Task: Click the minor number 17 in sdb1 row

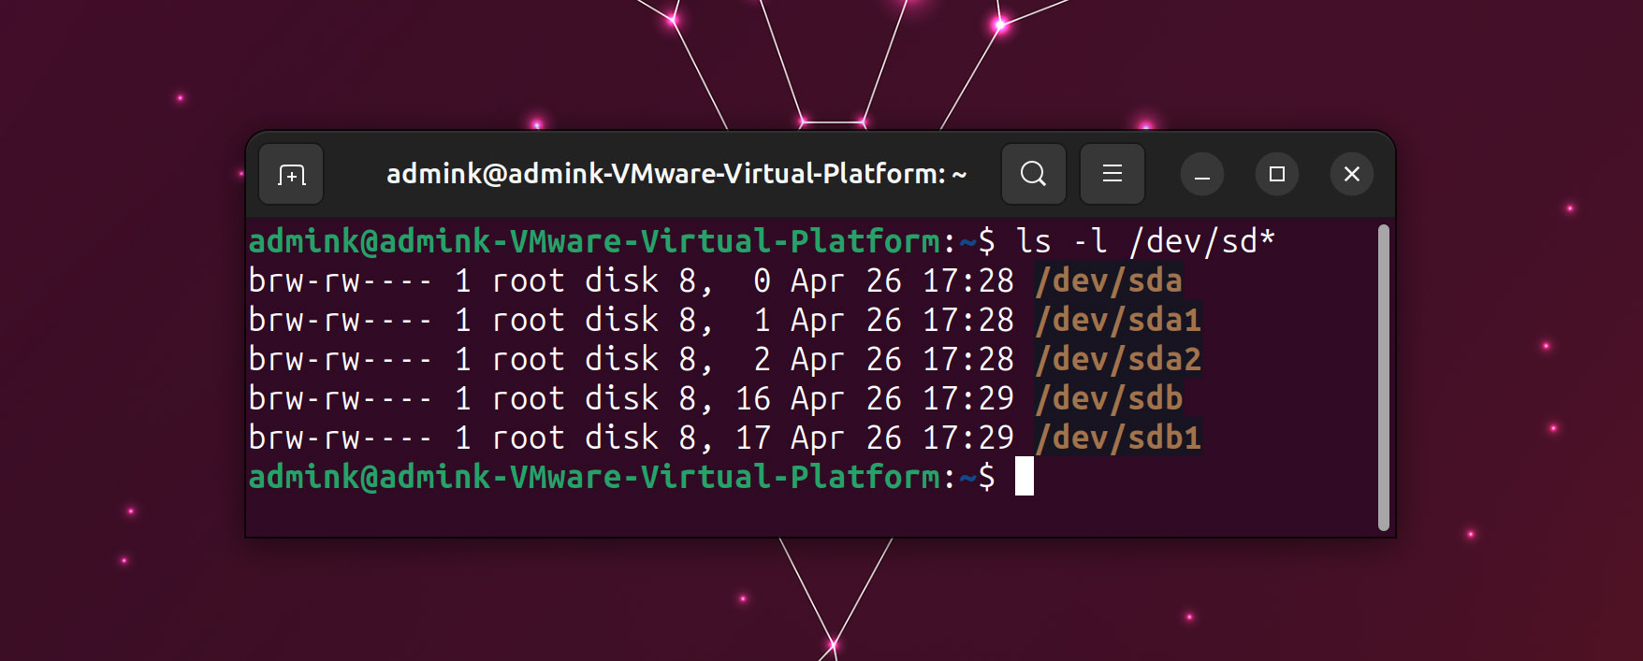Action: (x=753, y=438)
